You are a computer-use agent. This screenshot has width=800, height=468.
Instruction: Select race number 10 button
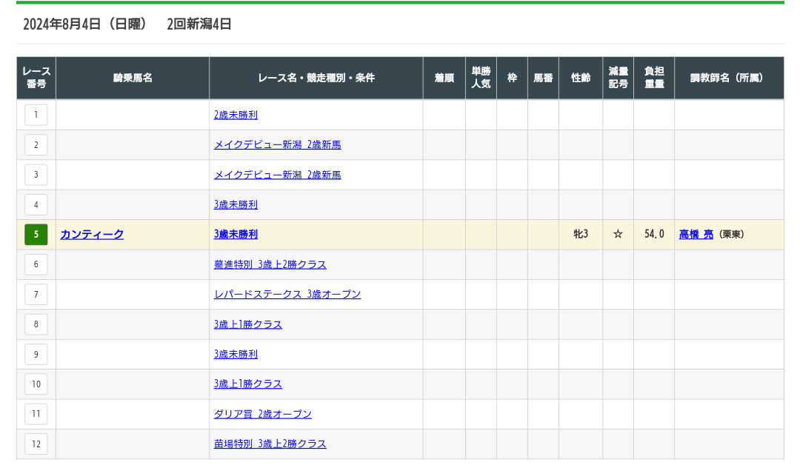36,384
